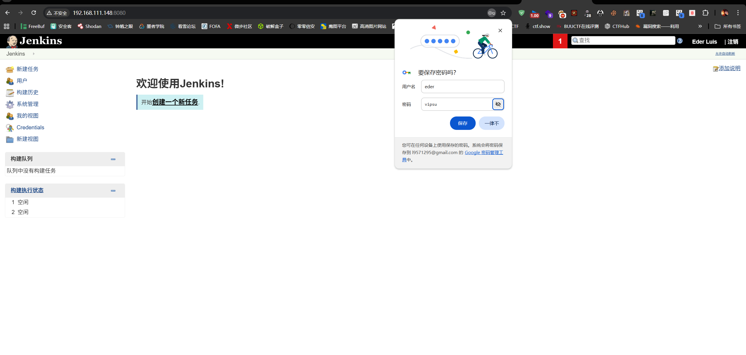Open Build History notepad icon

[x=10, y=93]
